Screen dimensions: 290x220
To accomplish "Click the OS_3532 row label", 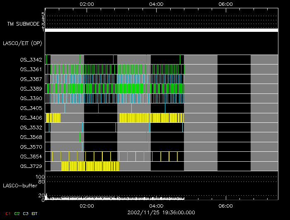I will [x=31, y=127].
